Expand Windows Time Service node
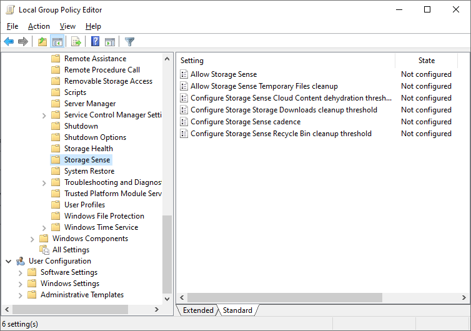 [44, 228]
